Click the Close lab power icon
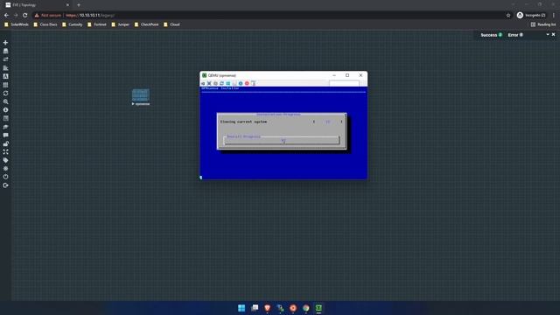The image size is (560, 315). [5, 177]
